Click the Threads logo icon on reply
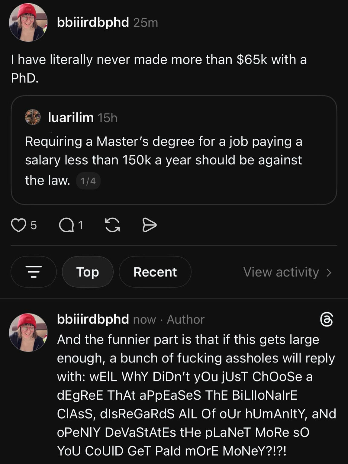The width and height of the screenshot is (348, 464). click(x=327, y=320)
